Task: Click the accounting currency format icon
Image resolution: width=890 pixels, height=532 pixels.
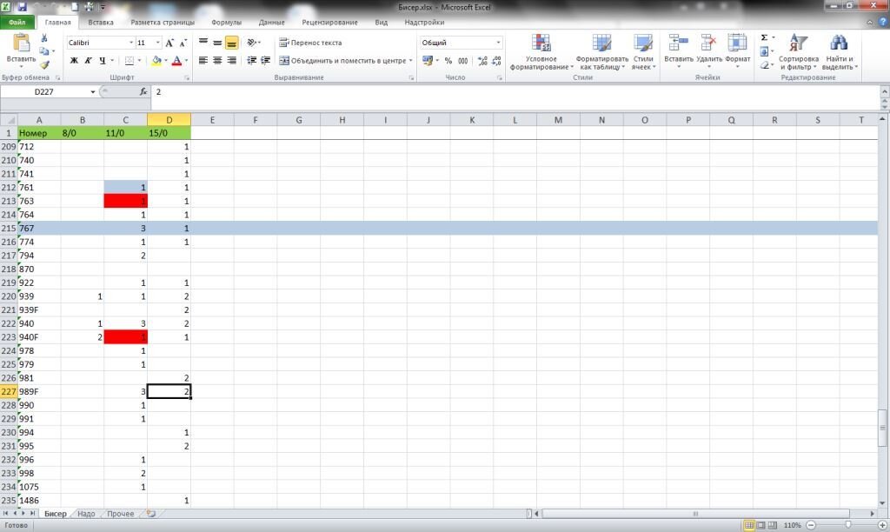Action: click(x=428, y=60)
